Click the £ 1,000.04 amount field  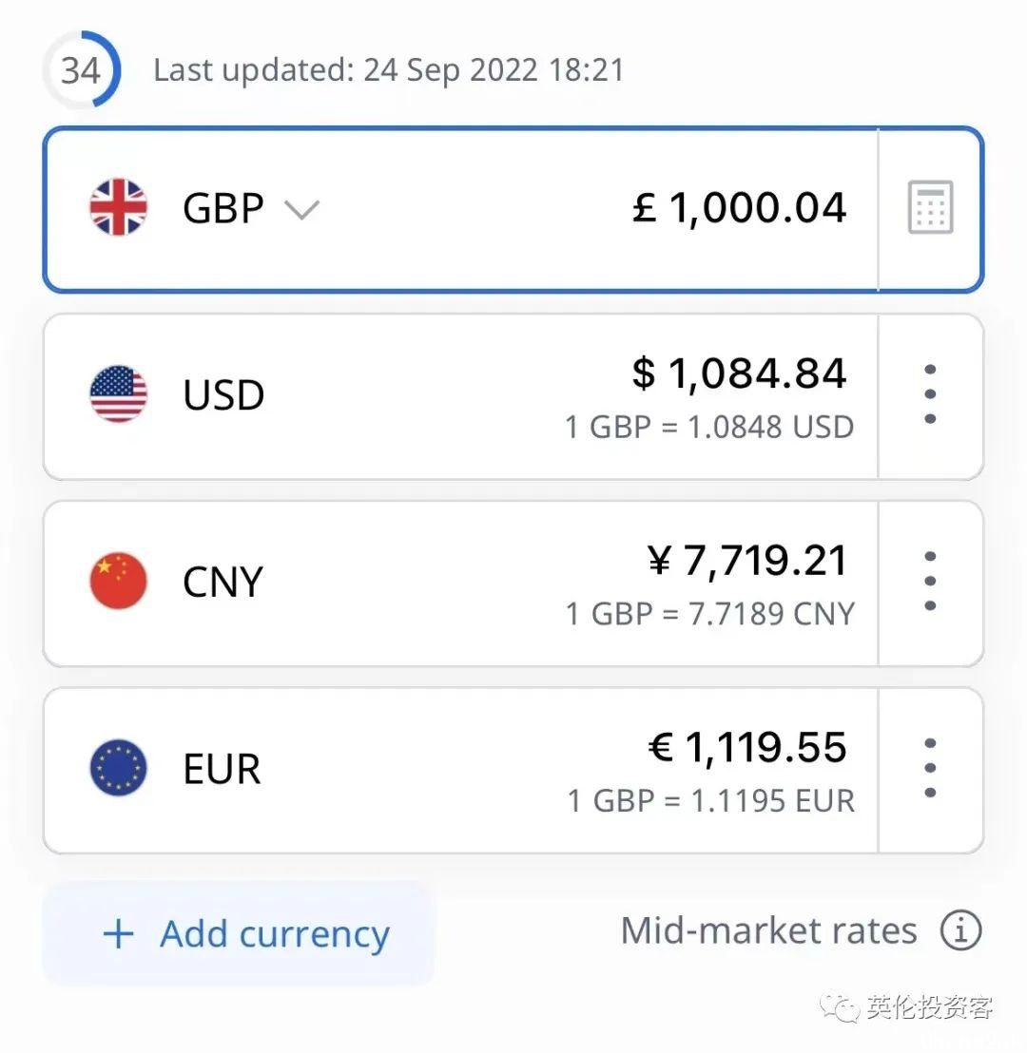(739, 207)
